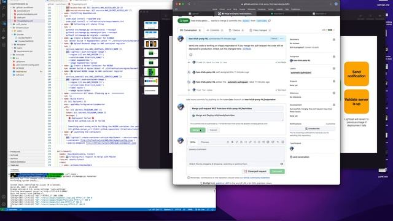Viewport: 393px width, 221px height.
Task: Open Reviewers gear icon in PR sidebar
Action: coord(334,39)
